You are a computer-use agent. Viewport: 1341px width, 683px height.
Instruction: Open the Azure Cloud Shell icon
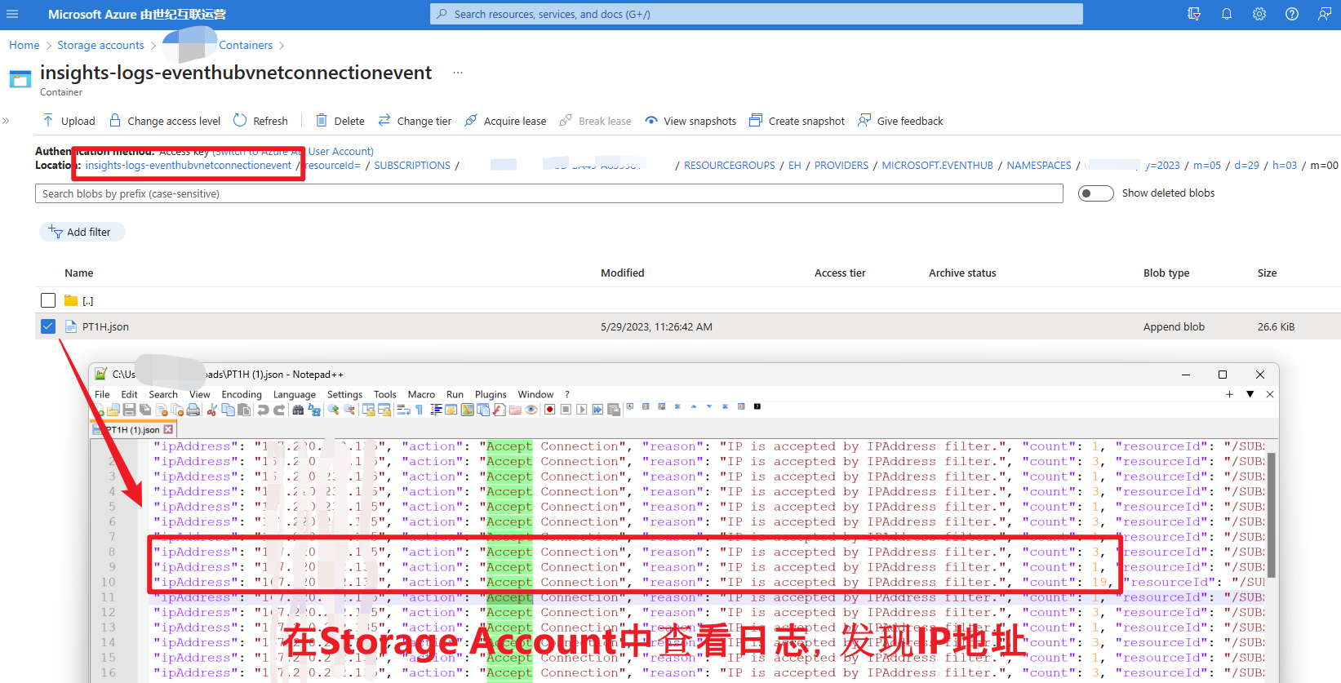[x=1193, y=14]
